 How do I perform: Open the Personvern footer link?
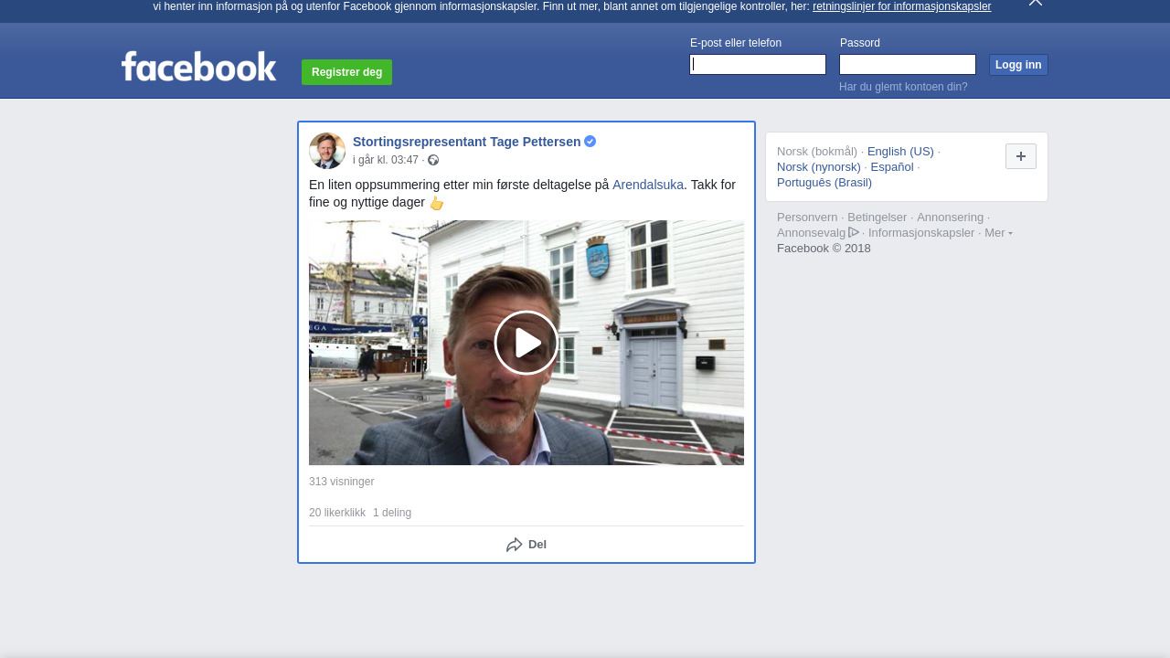pos(807,218)
